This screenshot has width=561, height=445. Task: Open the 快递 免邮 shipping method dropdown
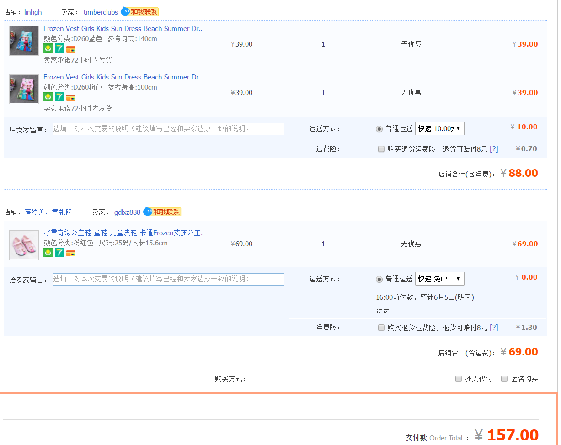[439, 279]
